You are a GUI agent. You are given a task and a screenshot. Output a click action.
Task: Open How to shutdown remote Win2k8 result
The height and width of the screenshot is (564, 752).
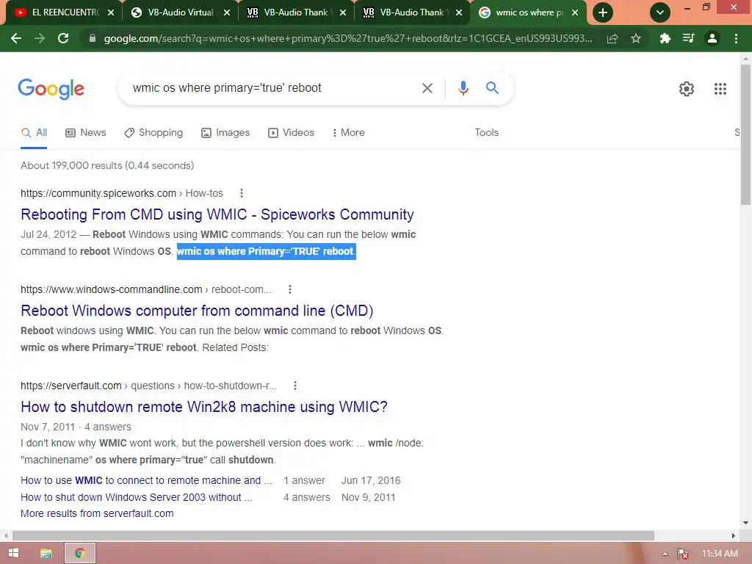pos(204,407)
